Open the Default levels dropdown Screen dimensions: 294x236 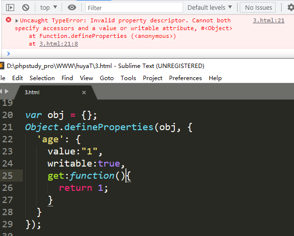pyautogui.click(x=210, y=7)
